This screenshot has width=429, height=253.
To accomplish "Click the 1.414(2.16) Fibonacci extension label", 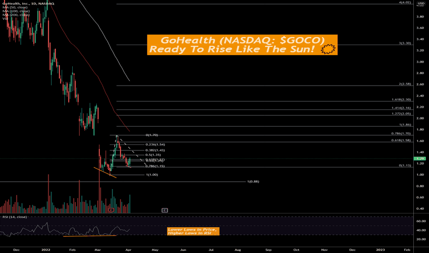I will [401, 108].
